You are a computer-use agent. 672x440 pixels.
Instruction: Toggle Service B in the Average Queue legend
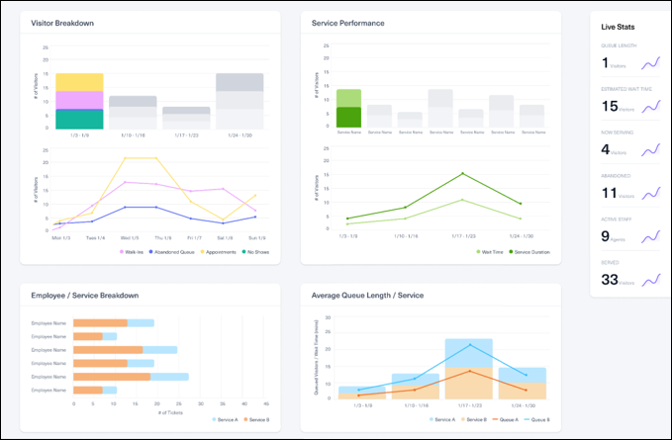pyautogui.click(x=474, y=419)
